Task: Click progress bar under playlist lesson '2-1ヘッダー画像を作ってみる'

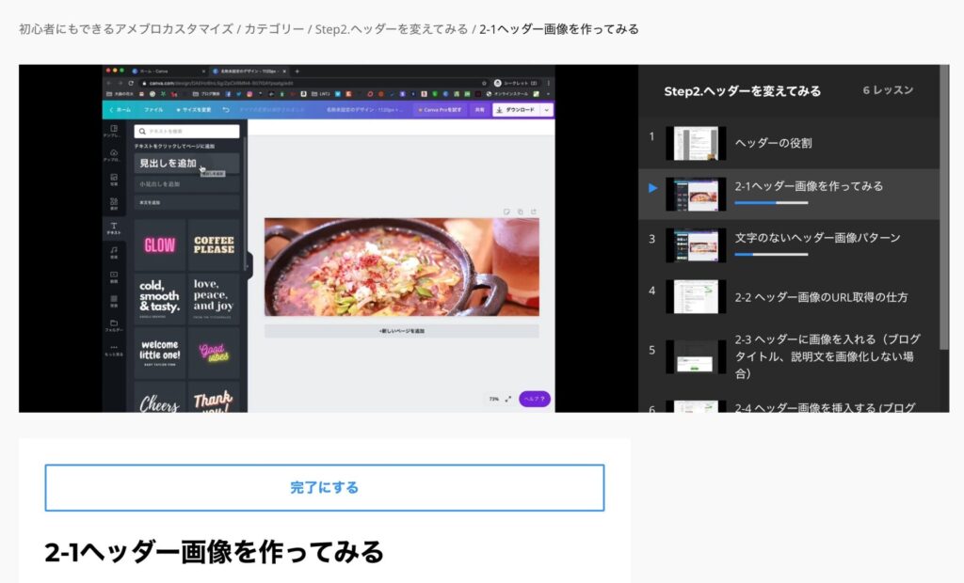Action: tap(771, 203)
